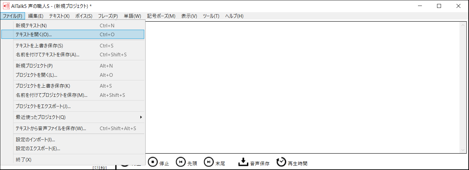Viewport: 469px width, 170px height.
Task: Open the ツール(T) menu
Action: tap(211, 16)
